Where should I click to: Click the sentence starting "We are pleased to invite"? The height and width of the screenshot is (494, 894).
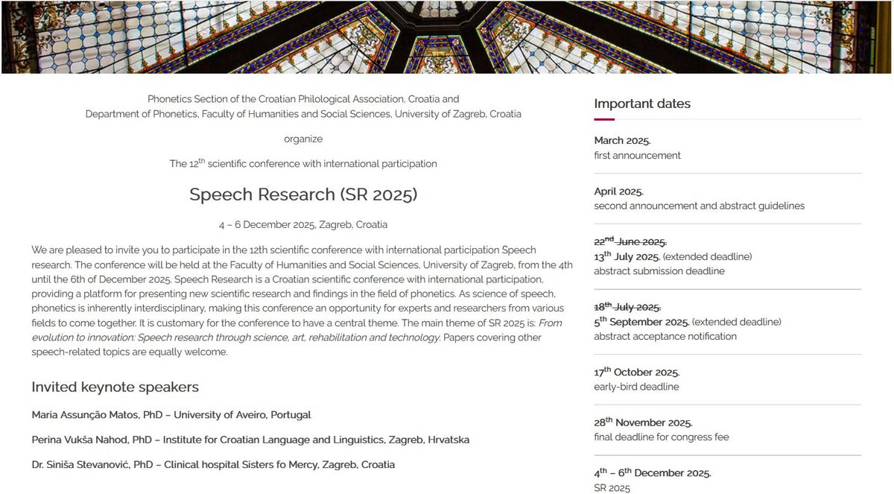(284, 257)
